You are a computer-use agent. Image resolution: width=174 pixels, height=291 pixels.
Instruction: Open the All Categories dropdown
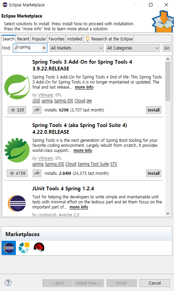pos(133,48)
